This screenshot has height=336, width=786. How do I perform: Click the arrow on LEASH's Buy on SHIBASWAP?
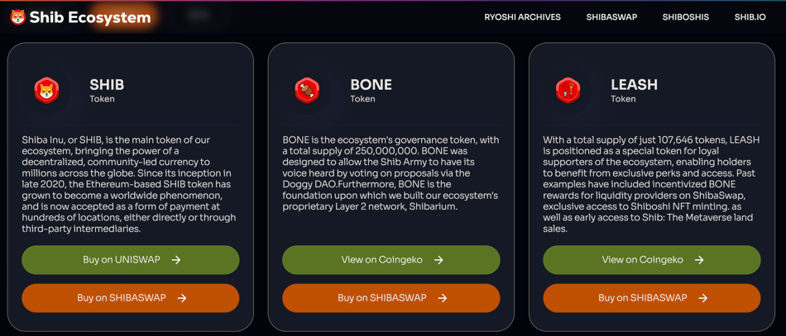[703, 298]
